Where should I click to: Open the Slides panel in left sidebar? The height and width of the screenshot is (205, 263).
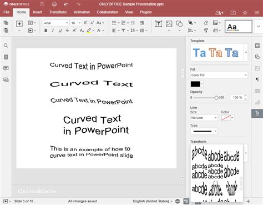[6, 57]
